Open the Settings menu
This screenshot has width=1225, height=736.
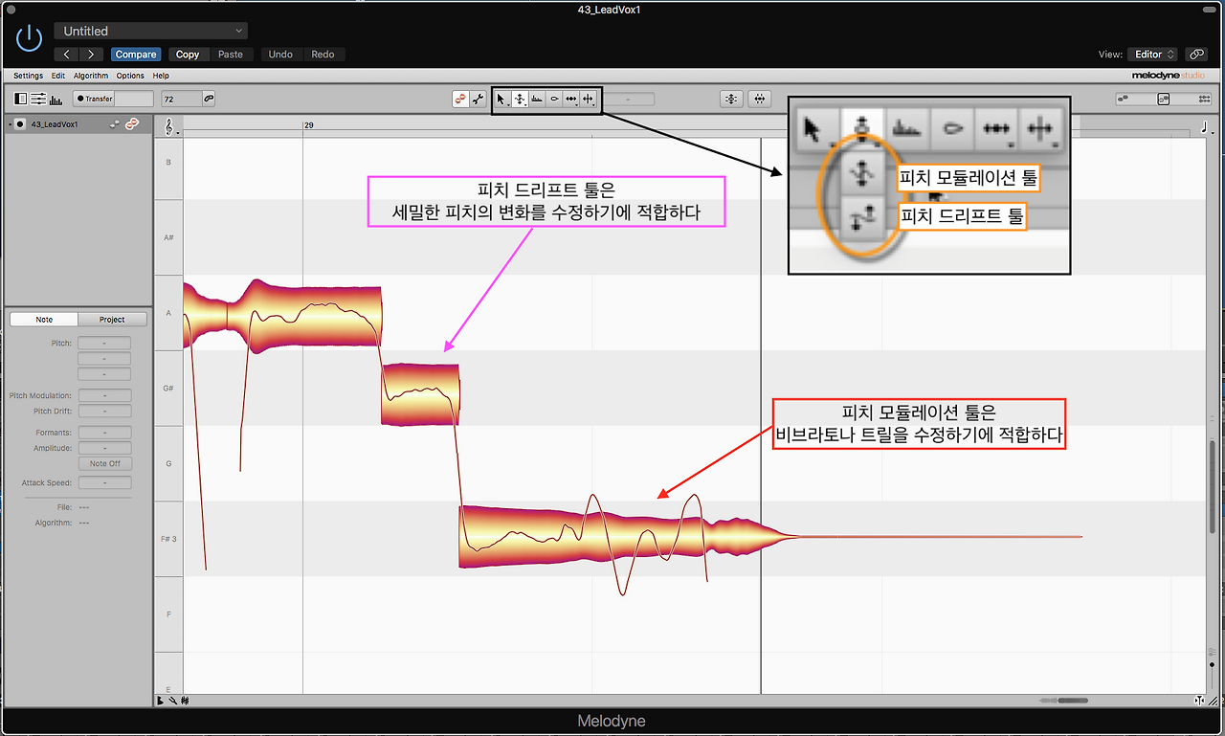coord(28,76)
